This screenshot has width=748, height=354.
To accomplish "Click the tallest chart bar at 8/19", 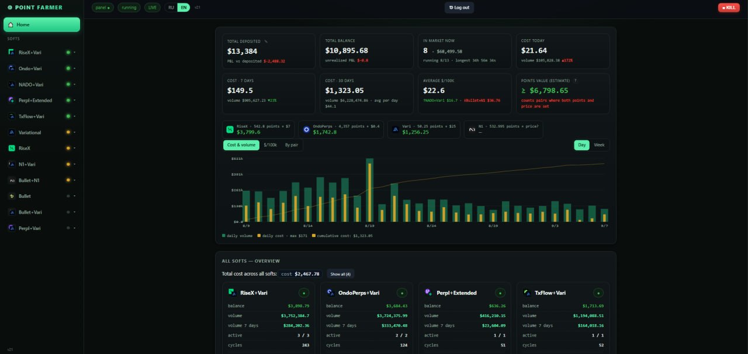I will click(369, 190).
